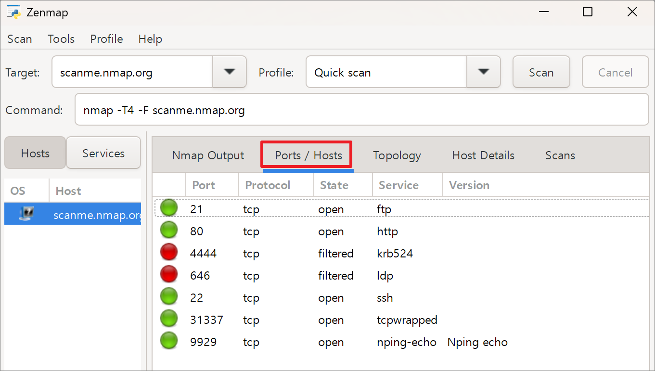Toggle the Services view button

pyautogui.click(x=103, y=153)
